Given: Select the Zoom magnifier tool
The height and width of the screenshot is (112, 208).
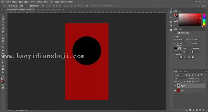Looking at the screenshot, I should click(x=3, y=72).
